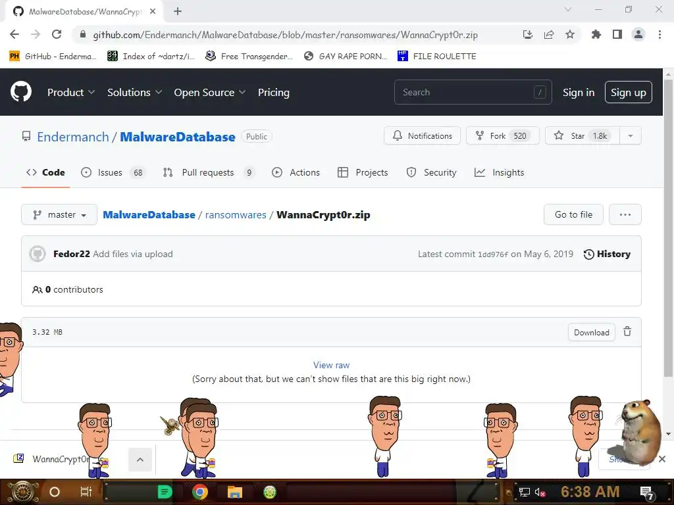Click the address bar URL
Image resolution: width=674 pixels, height=505 pixels.
click(286, 35)
